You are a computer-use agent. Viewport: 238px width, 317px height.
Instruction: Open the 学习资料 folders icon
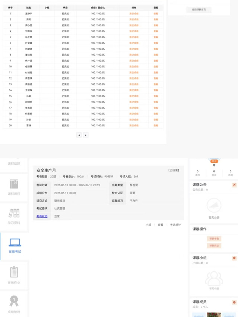(x=14, y=213)
